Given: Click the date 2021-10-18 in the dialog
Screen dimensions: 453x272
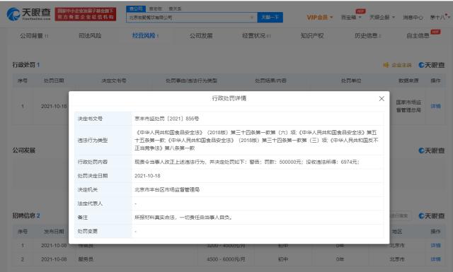Looking at the screenshot, I should 147,176.
